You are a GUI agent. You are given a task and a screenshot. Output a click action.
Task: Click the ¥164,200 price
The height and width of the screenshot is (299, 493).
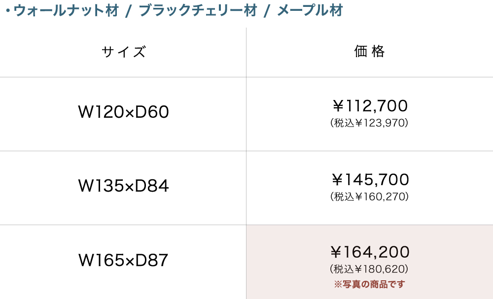[x=370, y=252]
